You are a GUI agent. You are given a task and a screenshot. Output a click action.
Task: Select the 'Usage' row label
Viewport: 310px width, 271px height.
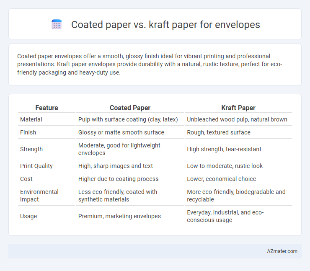pos(28,216)
